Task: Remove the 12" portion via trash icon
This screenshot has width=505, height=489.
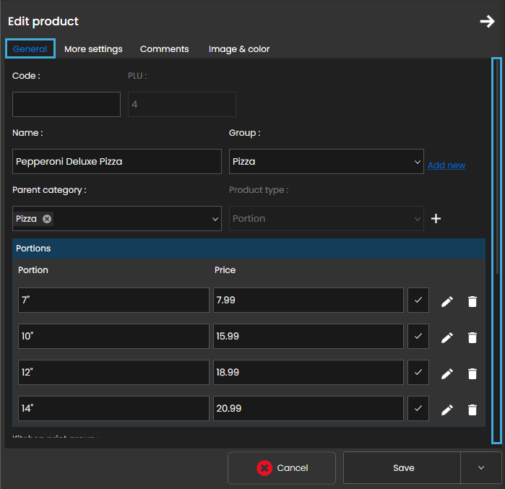Action: click(472, 373)
